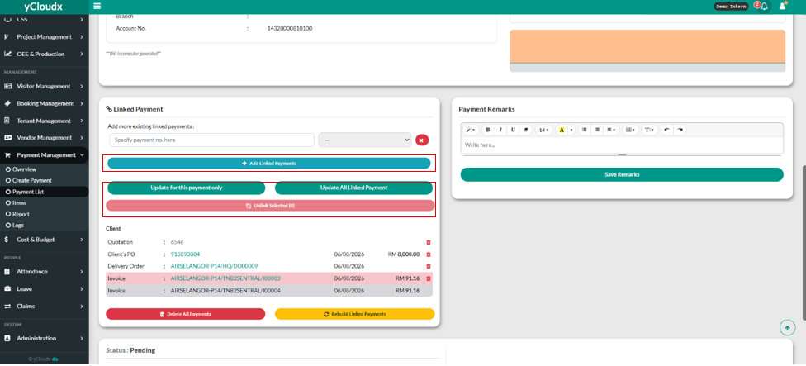Open the highlight color arrow dropdown

point(571,130)
